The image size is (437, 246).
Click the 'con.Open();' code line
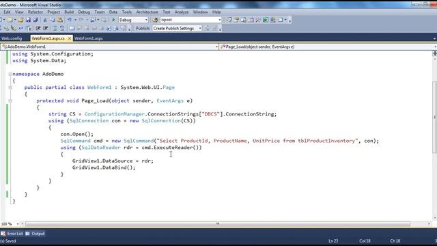click(x=77, y=134)
